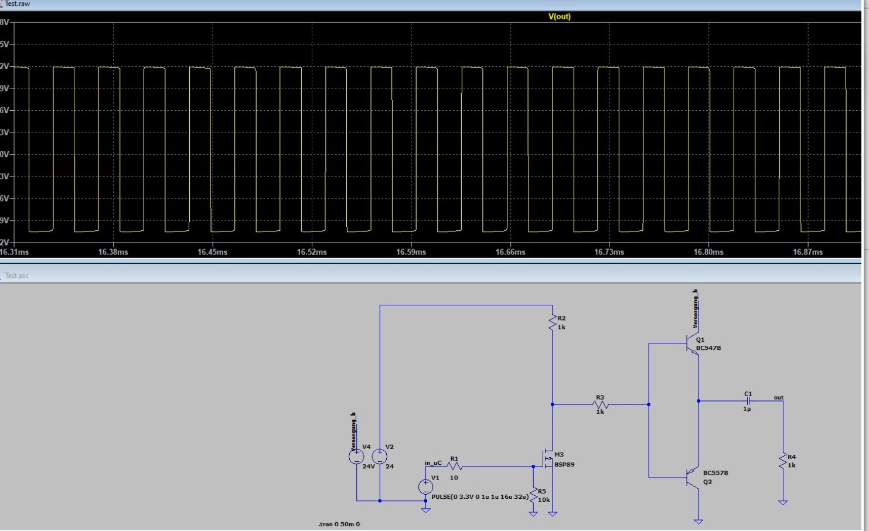Click the R4 load resistor symbol
Screen dimensions: 869x531
click(783, 461)
